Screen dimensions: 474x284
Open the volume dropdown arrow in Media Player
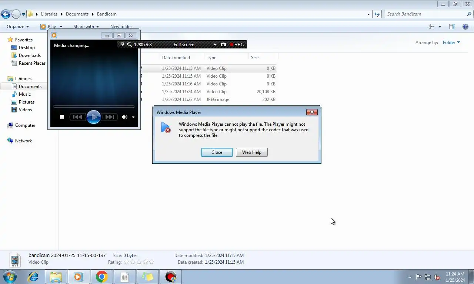point(133,117)
